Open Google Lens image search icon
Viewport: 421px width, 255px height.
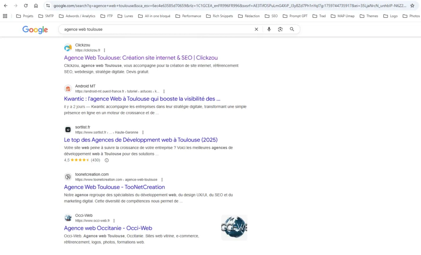tap(280, 29)
